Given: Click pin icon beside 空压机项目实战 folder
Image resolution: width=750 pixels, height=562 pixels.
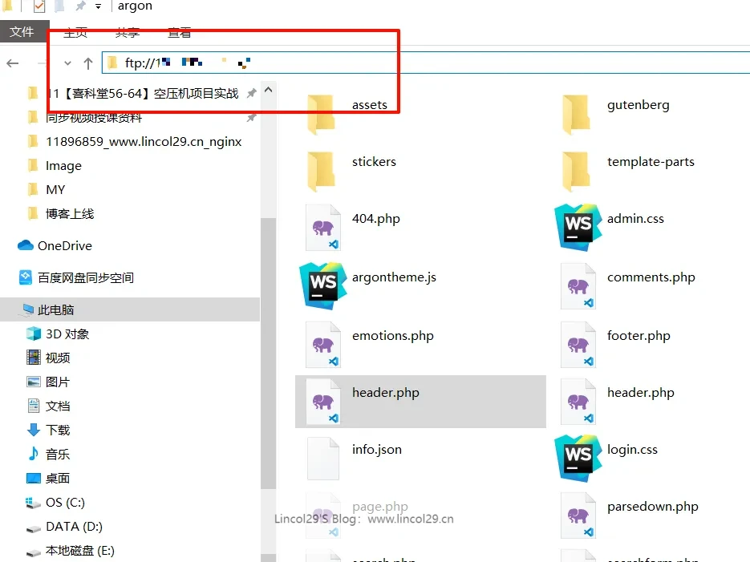Looking at the screenshot, I should pyautogui.click(x=251, y=94).
